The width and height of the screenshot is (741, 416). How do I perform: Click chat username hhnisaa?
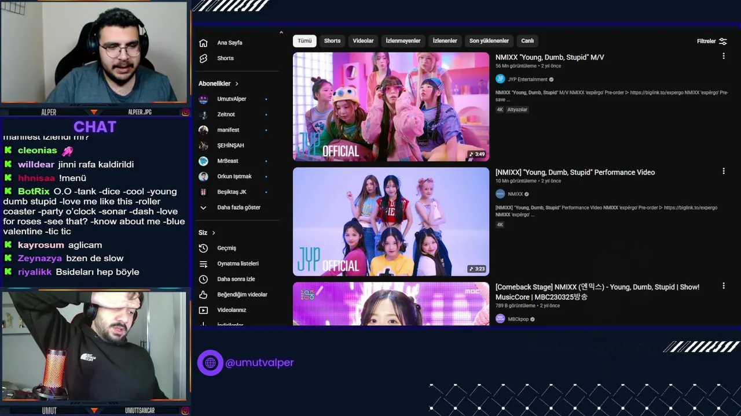pos(36,178)
